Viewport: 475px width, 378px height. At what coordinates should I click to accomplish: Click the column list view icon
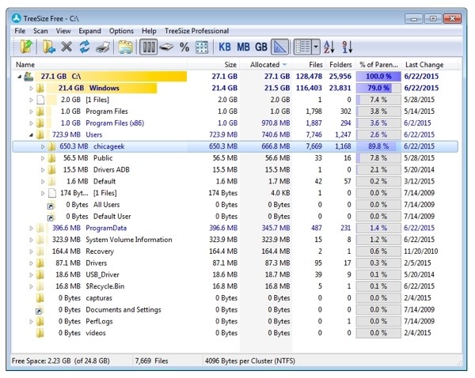[x=302, y=47]
